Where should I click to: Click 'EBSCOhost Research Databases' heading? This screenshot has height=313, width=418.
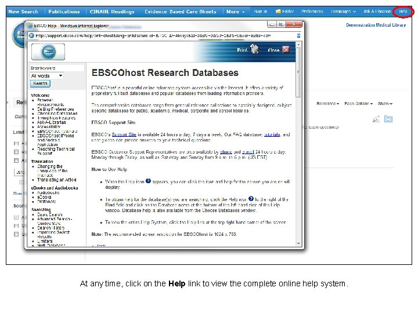coord(165,72)
